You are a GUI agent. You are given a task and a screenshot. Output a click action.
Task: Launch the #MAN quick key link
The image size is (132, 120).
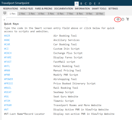7,70
